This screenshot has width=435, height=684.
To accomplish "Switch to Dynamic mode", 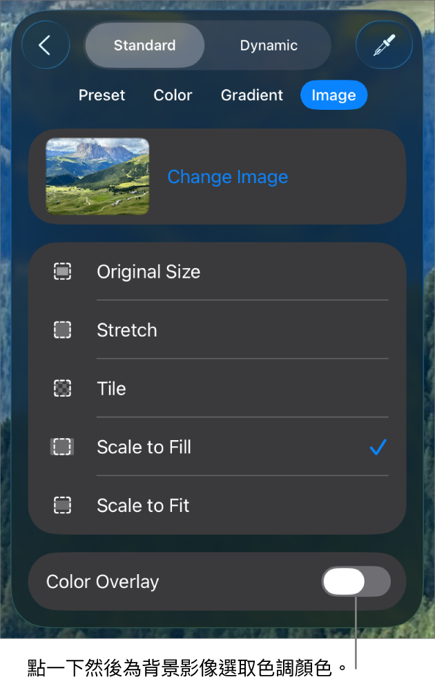I will 269,46.
